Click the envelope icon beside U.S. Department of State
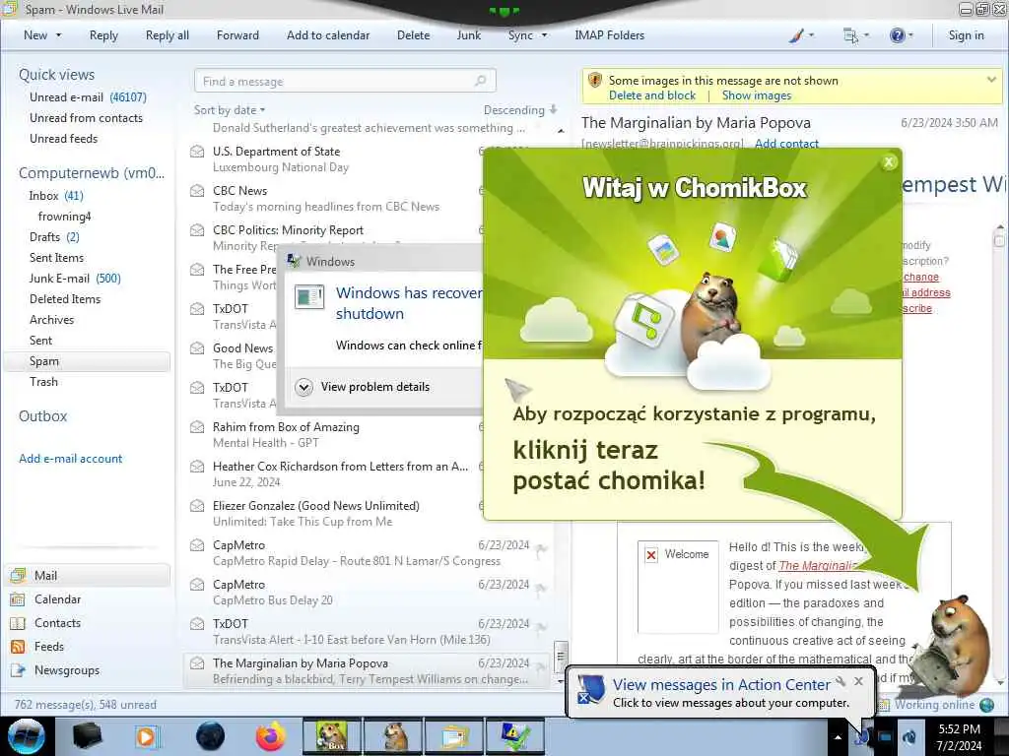This screenshot has height=756, width=1009. [197, 152]
